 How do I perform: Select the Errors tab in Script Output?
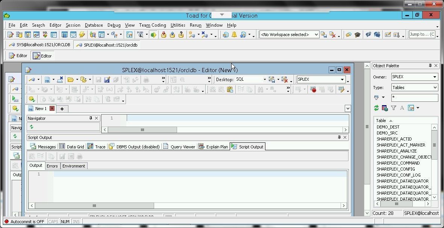[52, 166]
